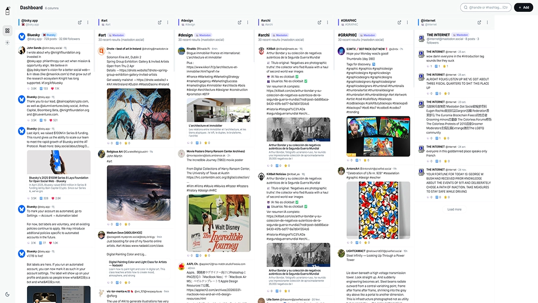Image resolution: width=538 pixels, height=303 pixels.
Task: Boost THE INTERNET 'ALRIGHT FOLKS' post
Action: [438, 93]
